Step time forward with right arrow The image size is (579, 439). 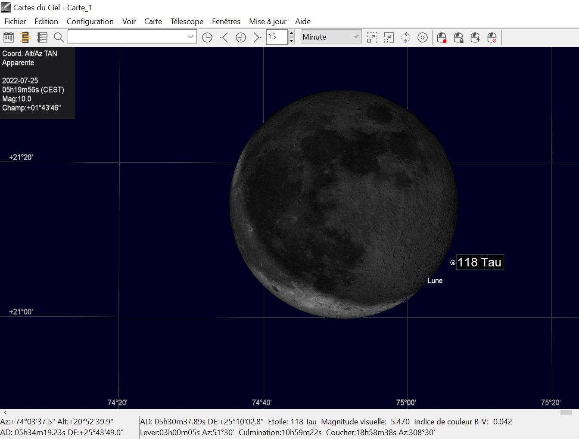point(257,37)
